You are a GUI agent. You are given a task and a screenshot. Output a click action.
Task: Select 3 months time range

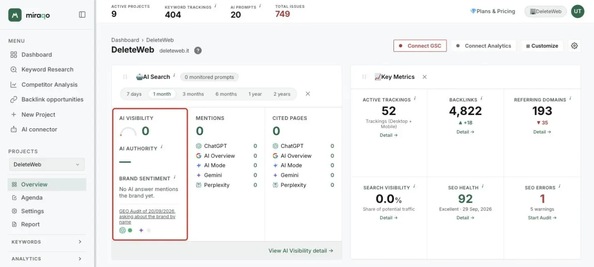pyautogui.click(x=193, y=94)
